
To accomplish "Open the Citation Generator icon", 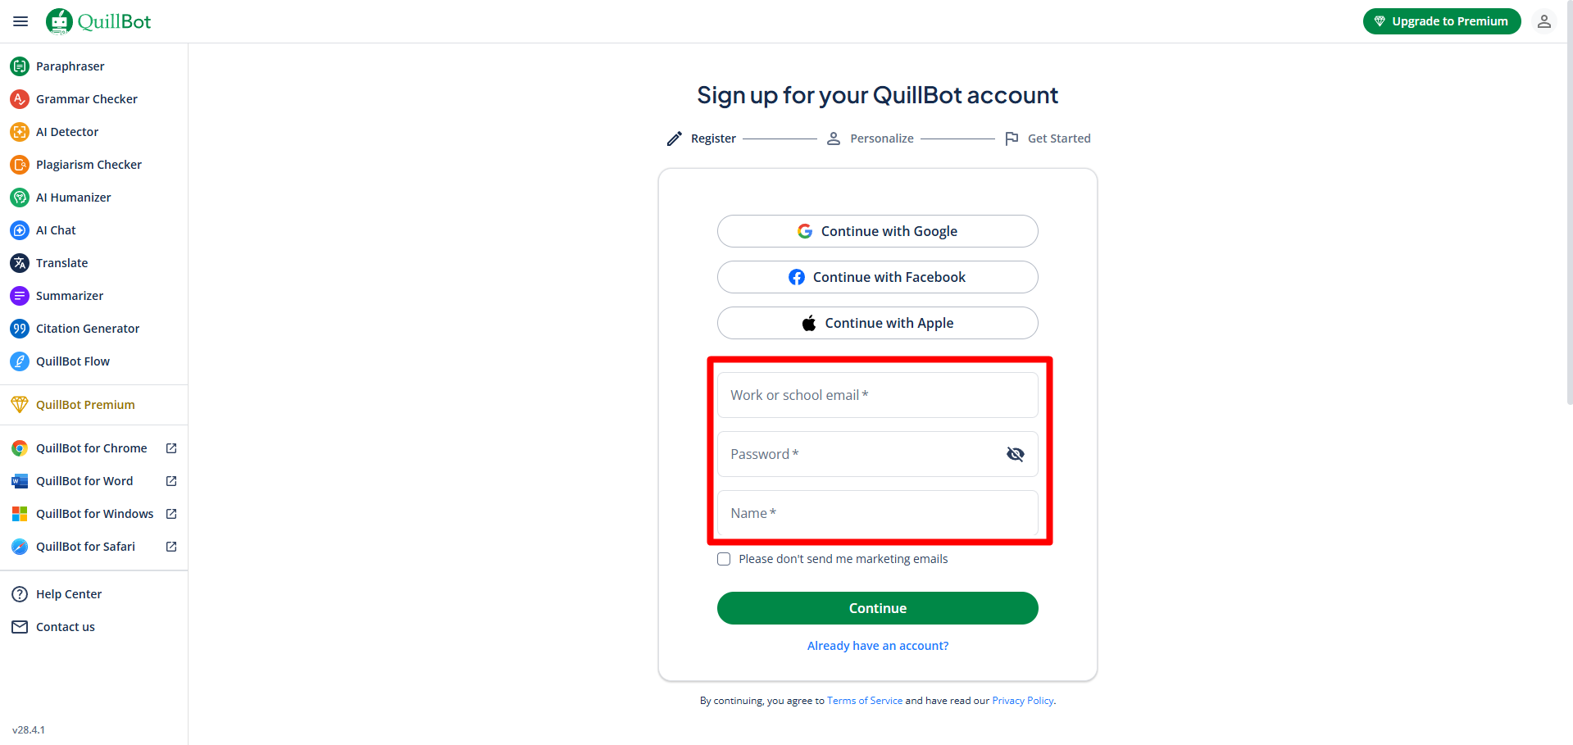I will click(20, 329).
